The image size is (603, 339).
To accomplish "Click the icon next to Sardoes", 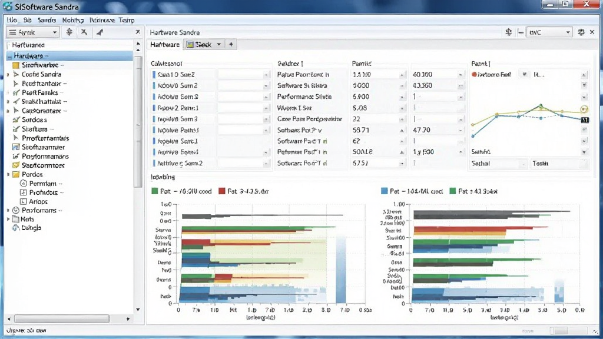I will point(16,120).
